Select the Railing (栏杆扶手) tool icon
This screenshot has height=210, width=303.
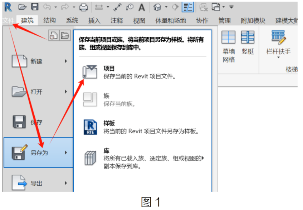278,37
